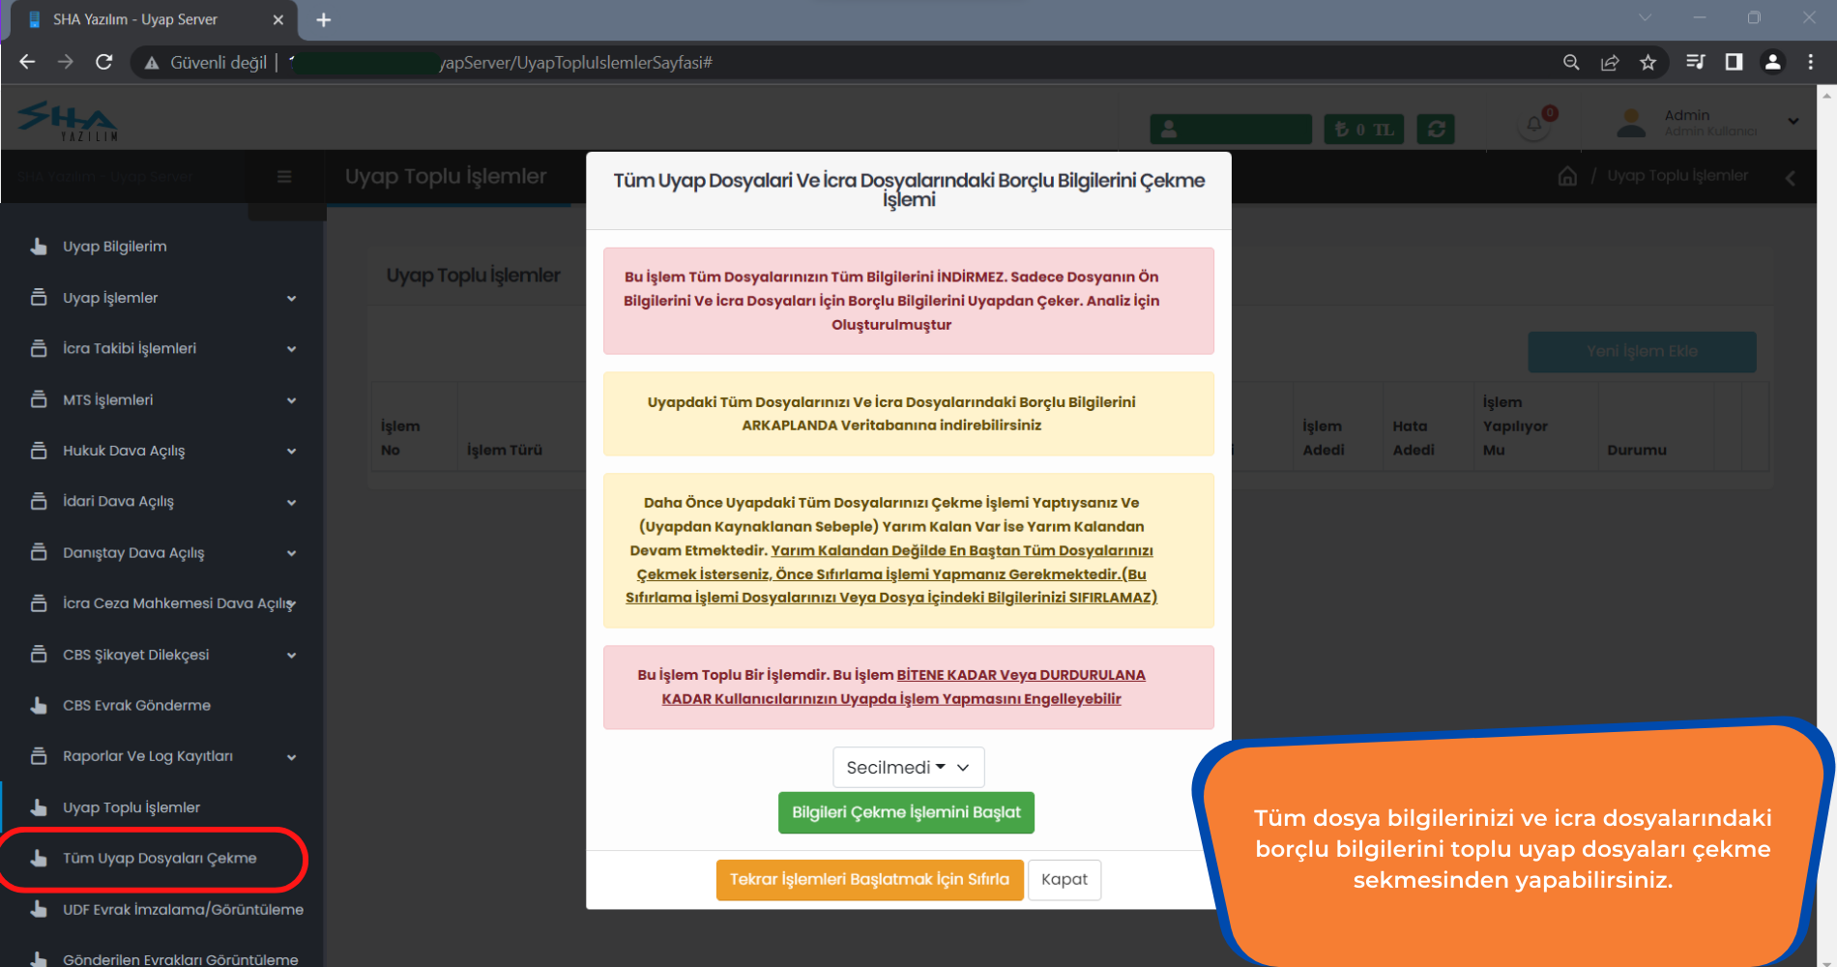Expand CBS Şikayet Dilekçesi submenu arrow
The width and height of the screenshot is (1837, 967).
coord(291,655)
